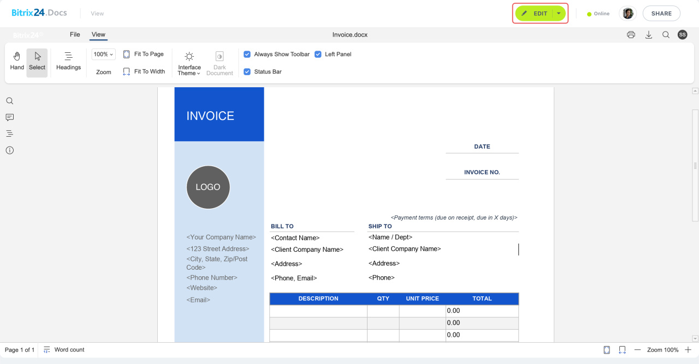Image resolution: width=699 pixels, height=364 pixels.
Task: Click the <123 Street Address> placeholder
Action: [x=218, y=248]
